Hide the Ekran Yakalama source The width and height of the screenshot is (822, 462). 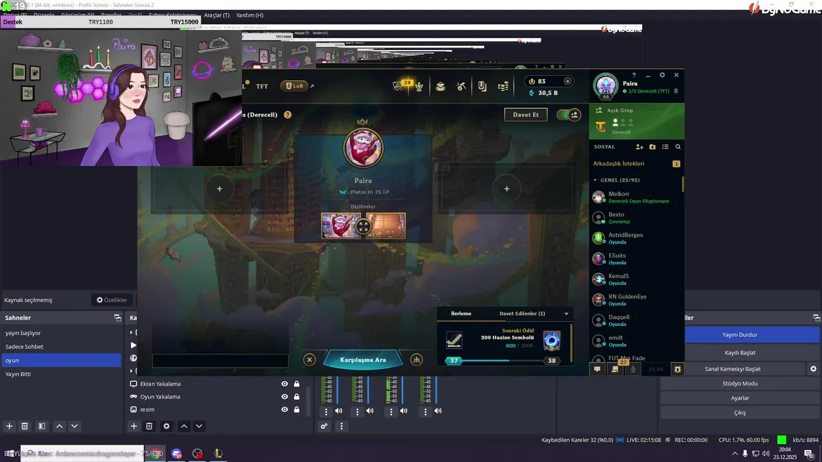tap(284, 384)
